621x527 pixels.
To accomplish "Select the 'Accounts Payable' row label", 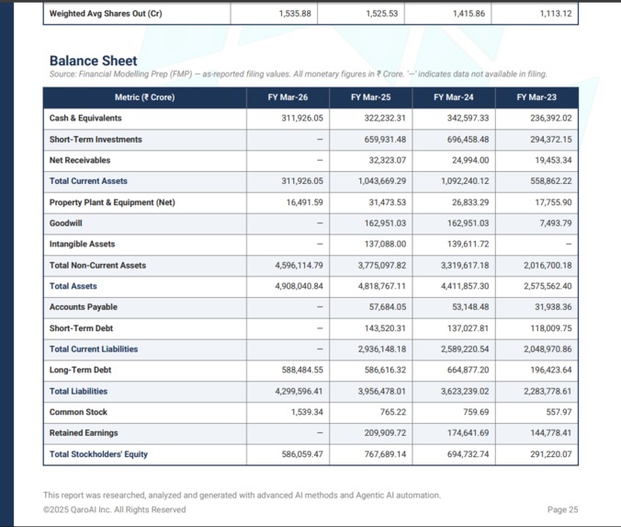I will [x=84, y=307].
